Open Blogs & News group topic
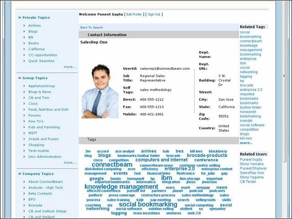 point(40,92)
